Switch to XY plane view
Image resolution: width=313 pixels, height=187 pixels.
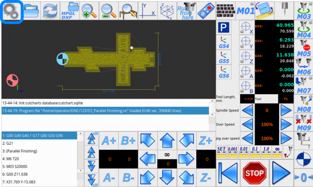point(148,11)
